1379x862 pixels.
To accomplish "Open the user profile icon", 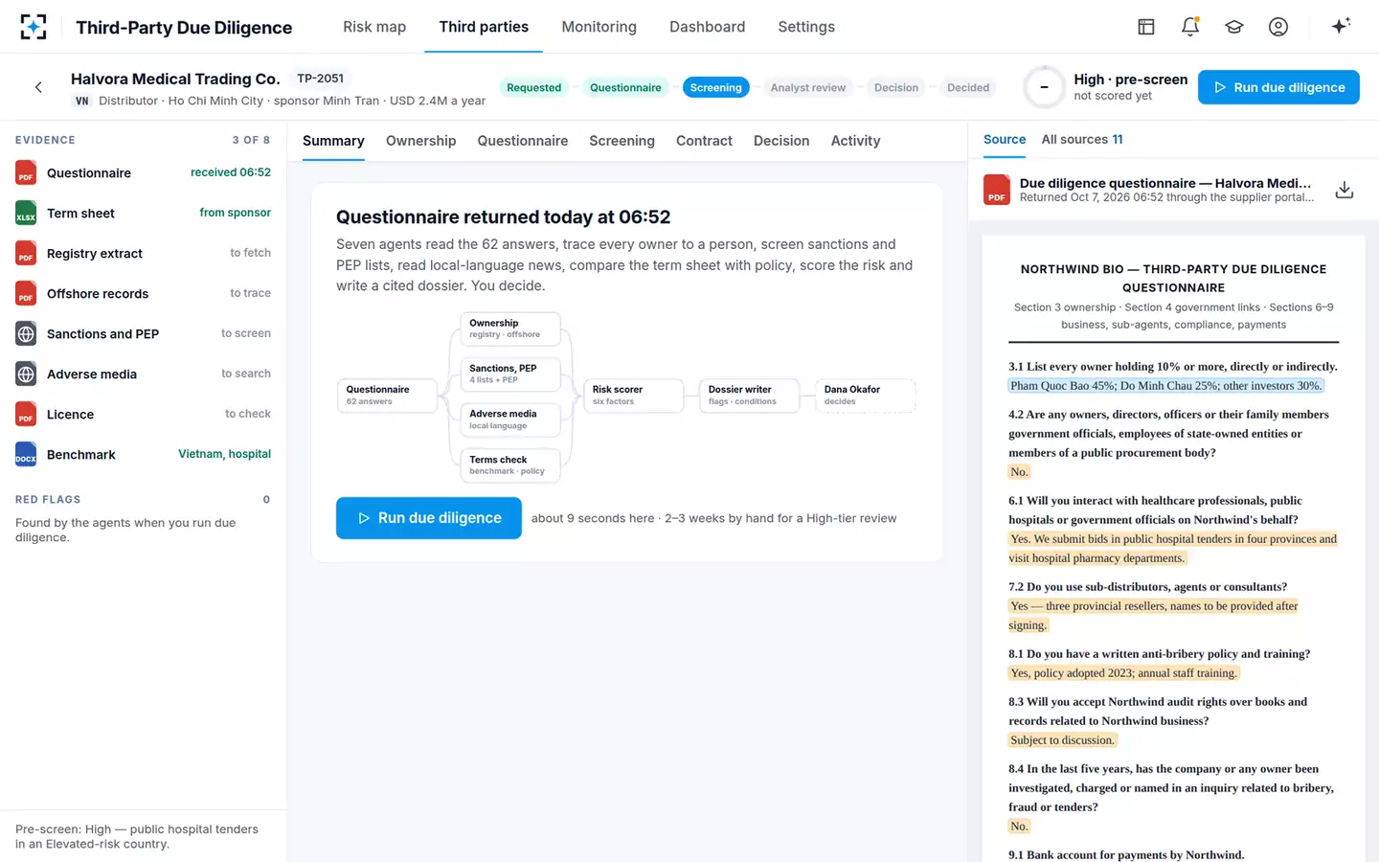I will 1278,27.
